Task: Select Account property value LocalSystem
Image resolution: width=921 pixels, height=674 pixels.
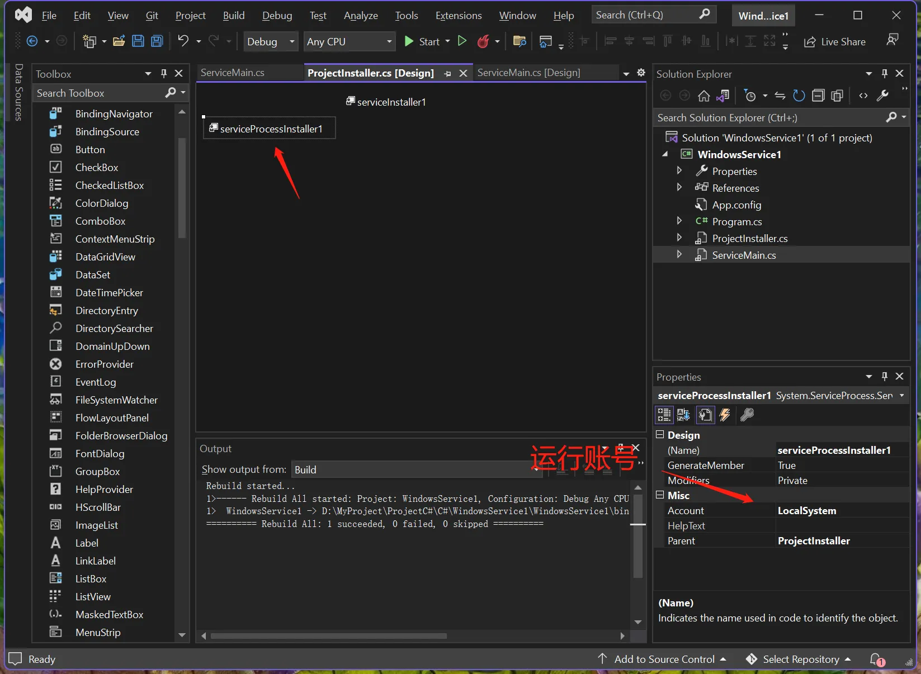Action: (842, 510)
